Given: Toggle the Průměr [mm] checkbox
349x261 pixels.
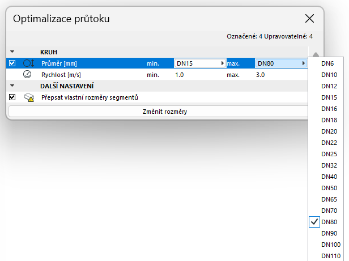Looking at the screenshot, I should tap(12, 63).
